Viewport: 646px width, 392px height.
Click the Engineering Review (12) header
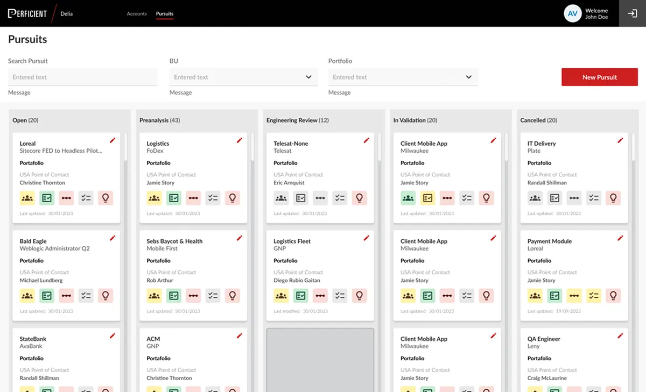click(298, 120)
